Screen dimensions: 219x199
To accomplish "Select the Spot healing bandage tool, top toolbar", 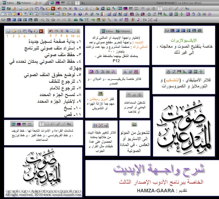I will (x=181, y=9).
